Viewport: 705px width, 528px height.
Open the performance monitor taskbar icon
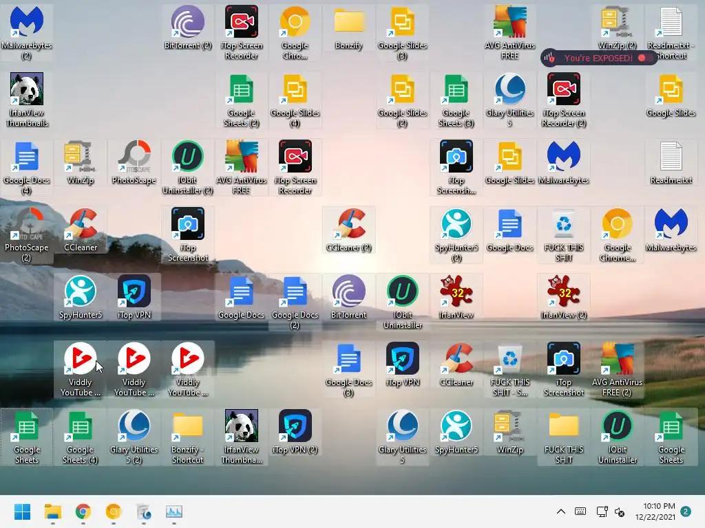[174, 511]
